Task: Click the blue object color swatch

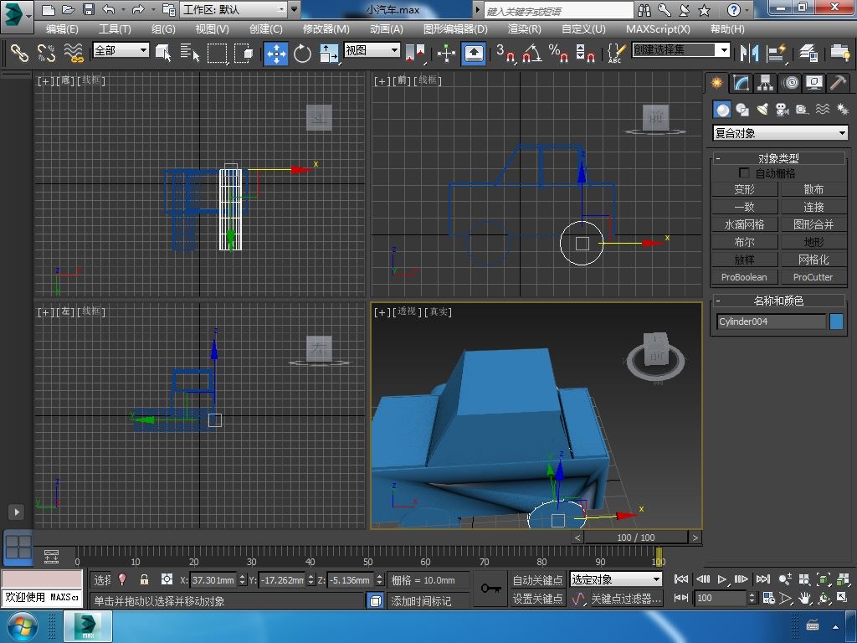Action: (836, 321)
